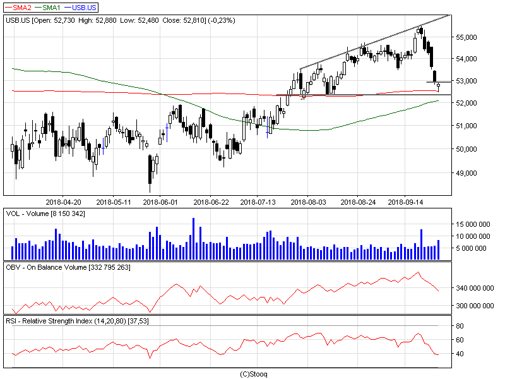The image size is (505, 379).
Task: Click the 2018-08-24 date label
Action: 358,202
